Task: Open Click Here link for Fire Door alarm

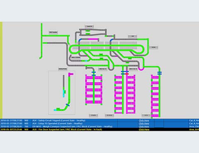Action: [144, 129]
